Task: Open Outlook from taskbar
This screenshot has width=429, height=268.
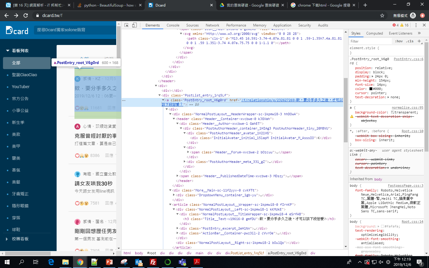Action: pyautogui.click(x=139, y=262)
